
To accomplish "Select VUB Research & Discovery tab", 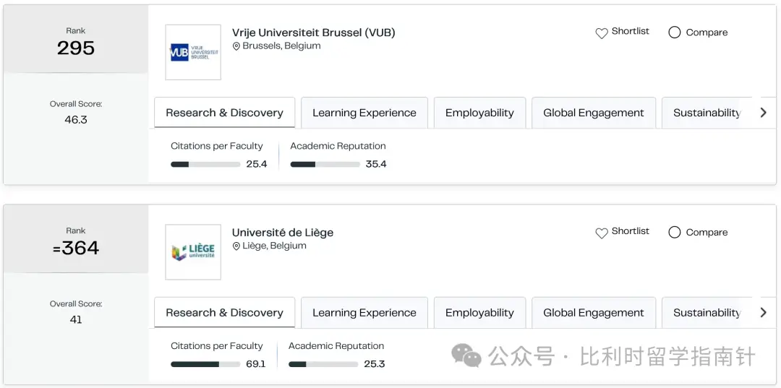I will [225, 113].
